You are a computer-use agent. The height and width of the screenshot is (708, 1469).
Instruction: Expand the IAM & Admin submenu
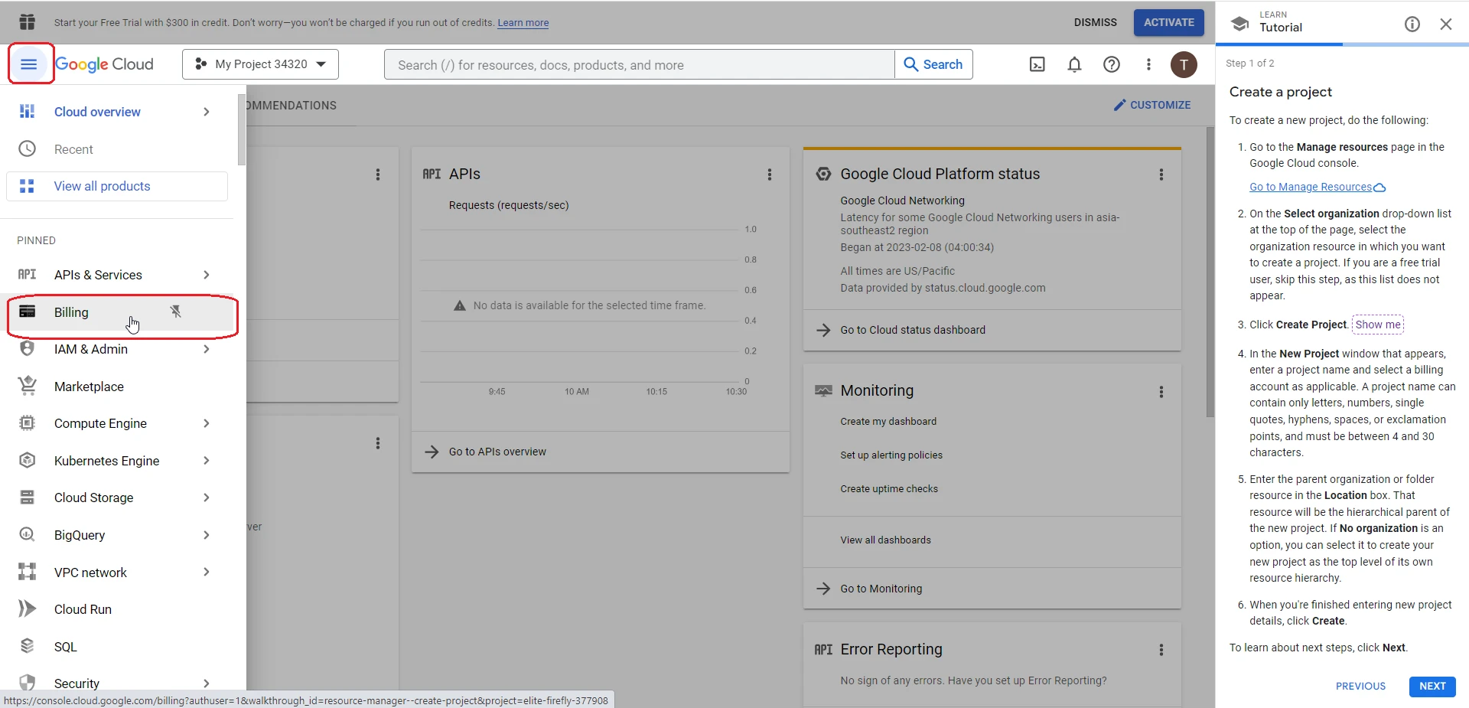207,349
